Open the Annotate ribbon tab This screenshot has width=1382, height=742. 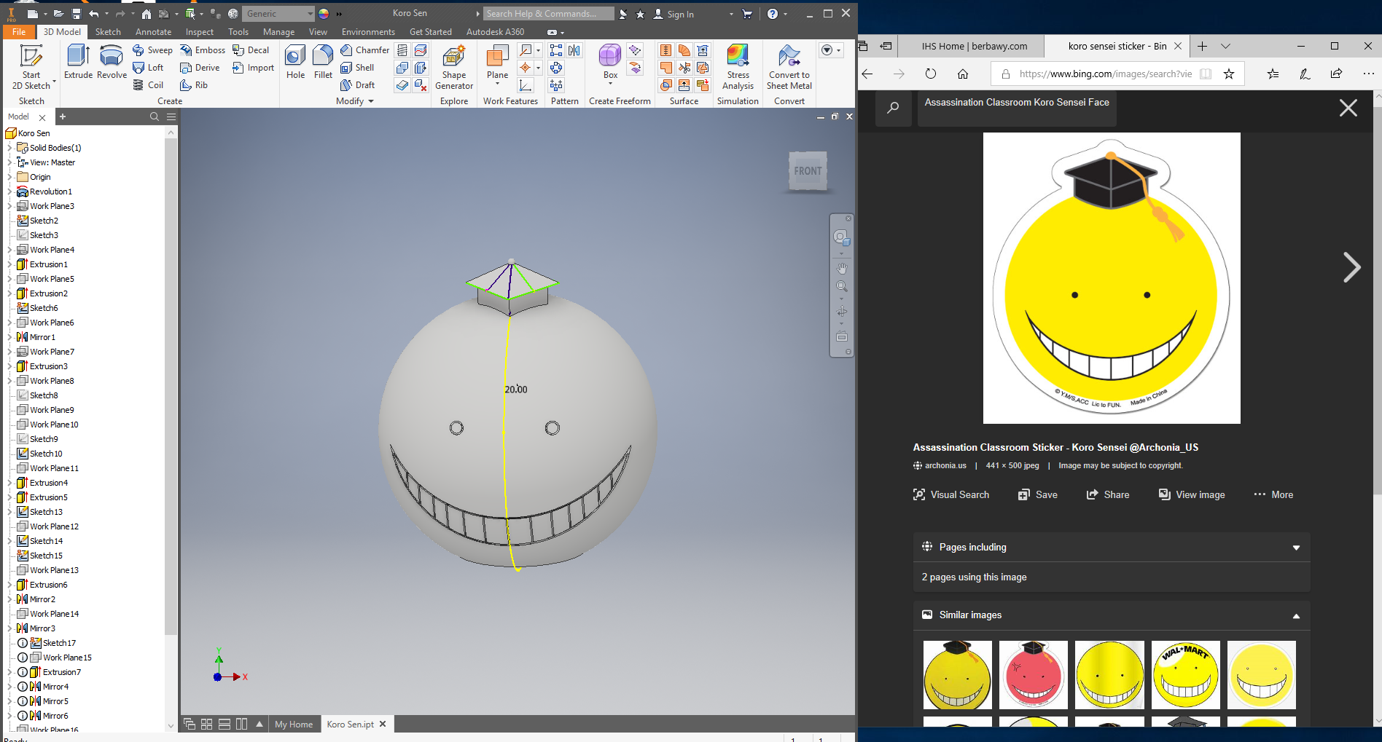[x=153, y=32]
